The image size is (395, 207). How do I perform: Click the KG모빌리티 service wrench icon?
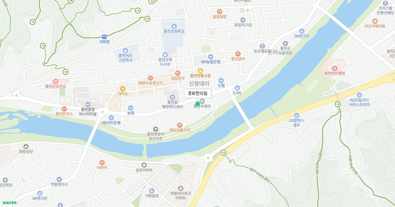click(359, 95)
